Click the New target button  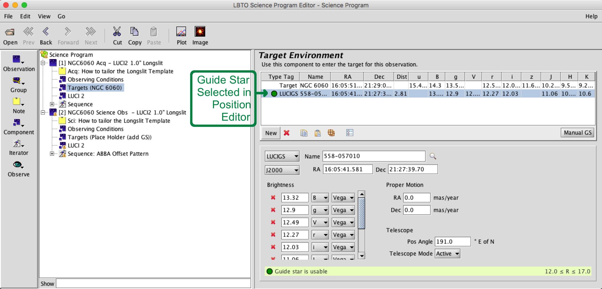271,133
